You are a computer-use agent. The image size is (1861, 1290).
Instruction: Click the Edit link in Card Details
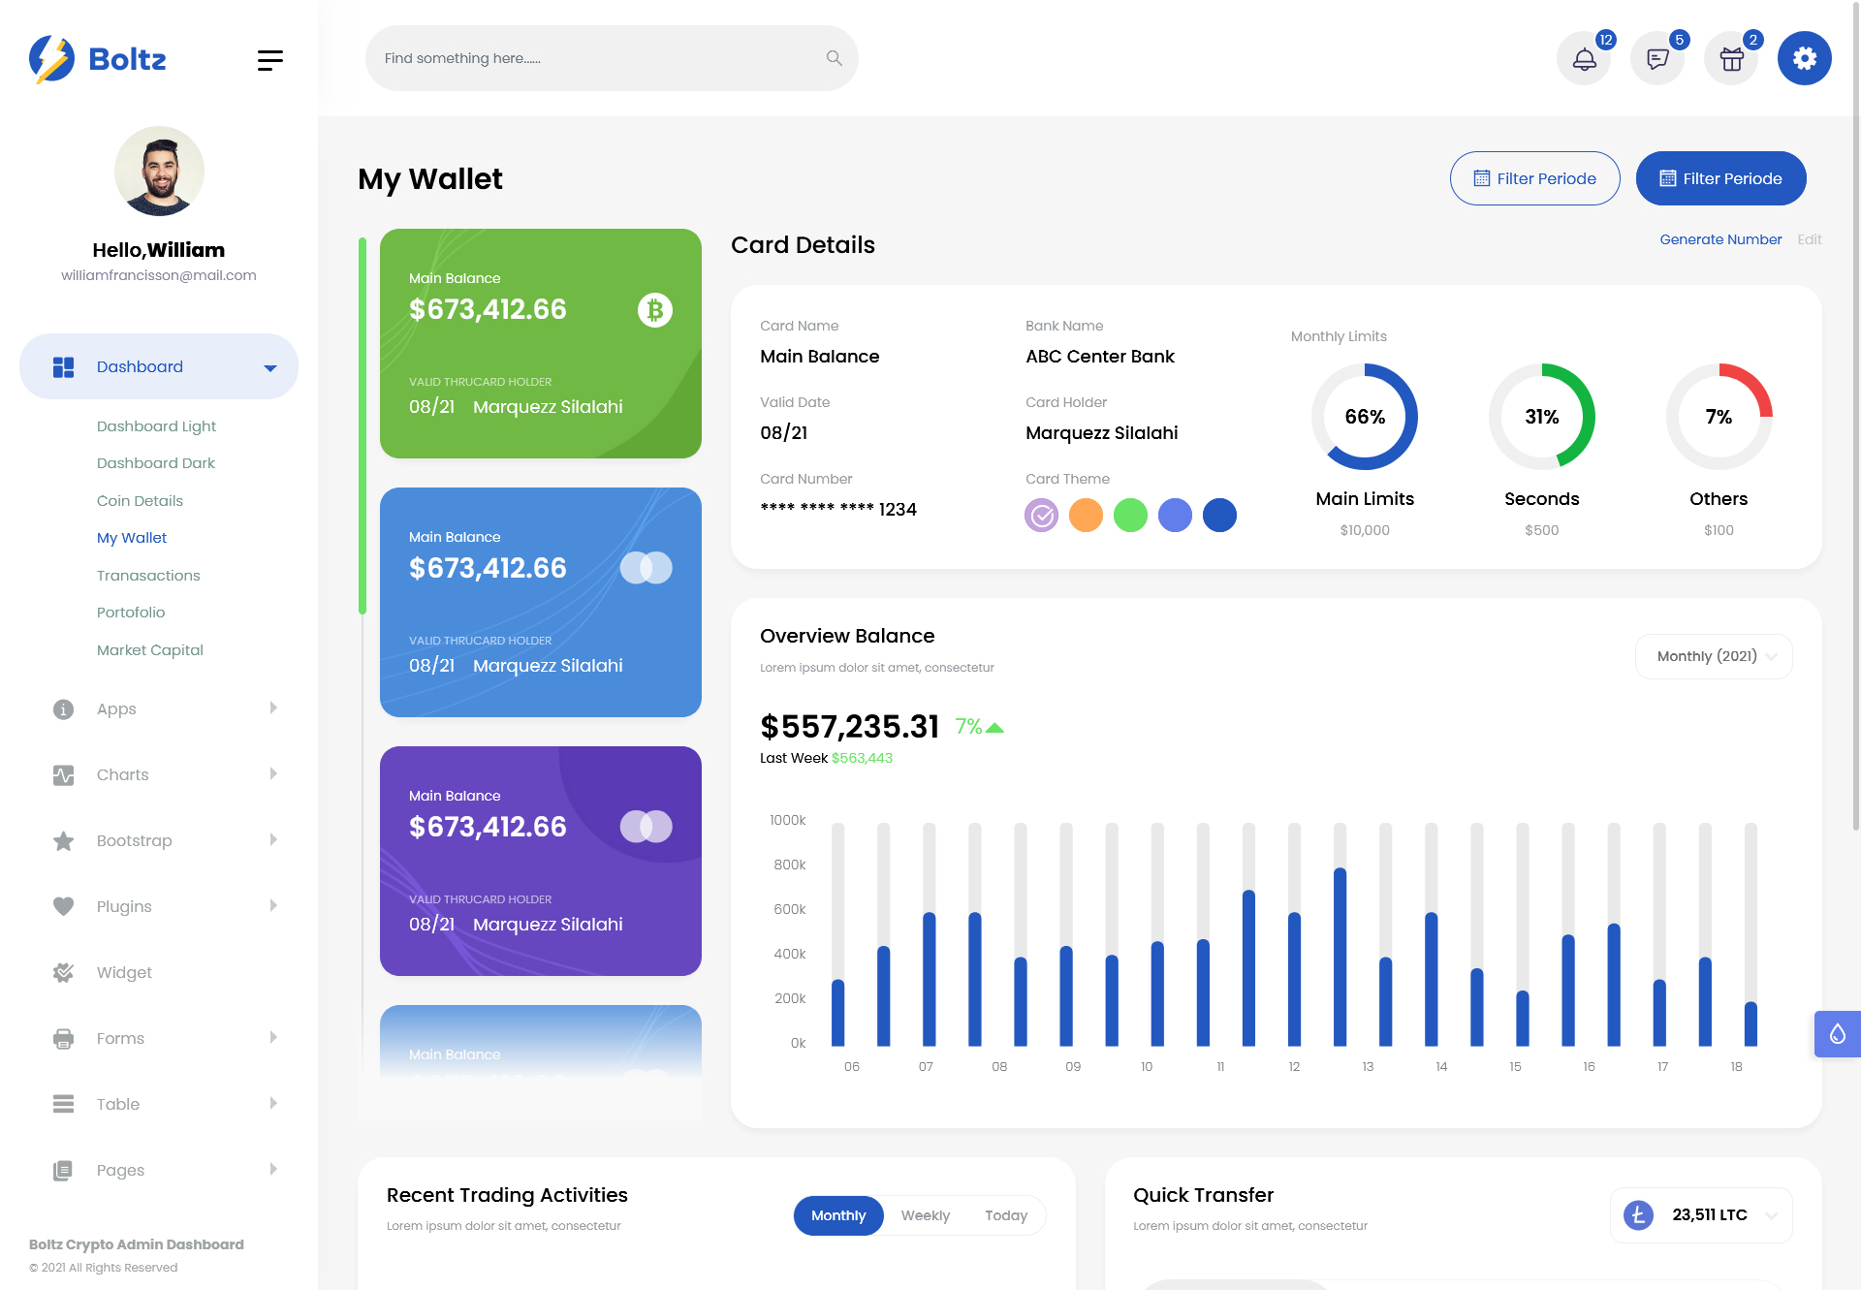coord(1810,239)
